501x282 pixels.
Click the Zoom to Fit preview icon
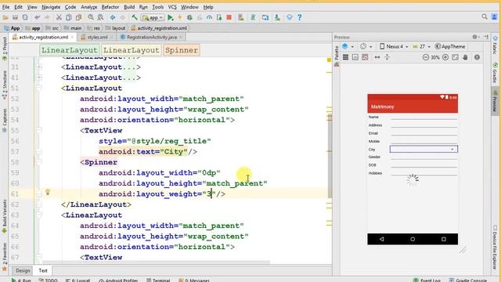456,57
